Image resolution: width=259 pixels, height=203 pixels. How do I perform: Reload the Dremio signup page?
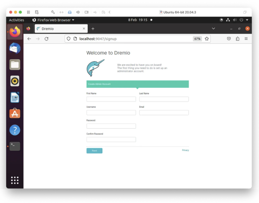tap(47, 39)
